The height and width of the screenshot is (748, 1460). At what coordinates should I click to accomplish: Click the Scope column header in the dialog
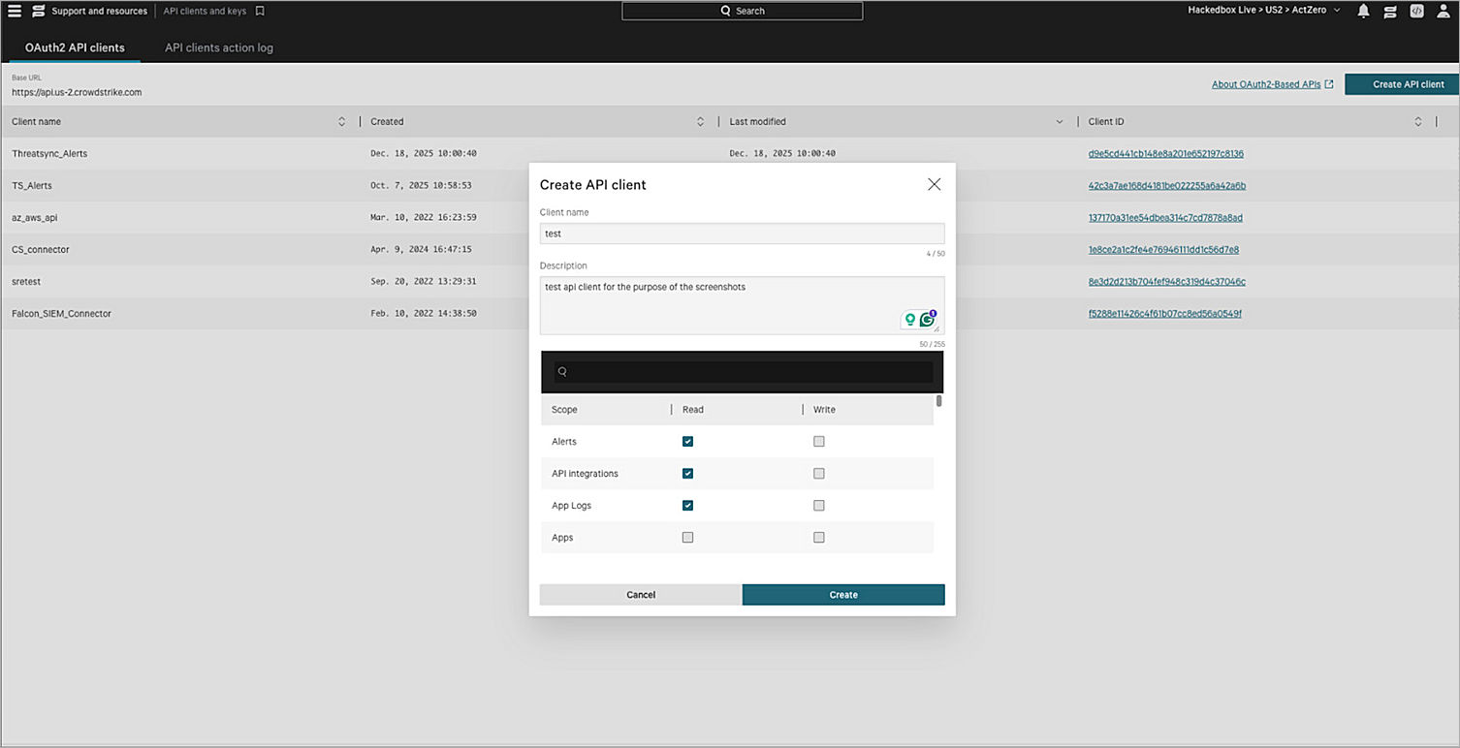tap(564, 410)
